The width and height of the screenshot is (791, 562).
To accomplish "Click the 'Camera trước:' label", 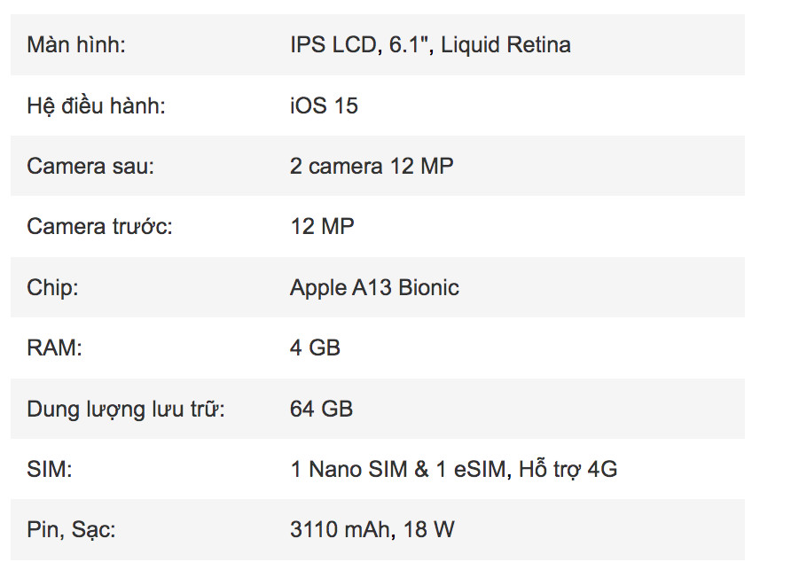I will pyautogui.click(x=99, y=227).
